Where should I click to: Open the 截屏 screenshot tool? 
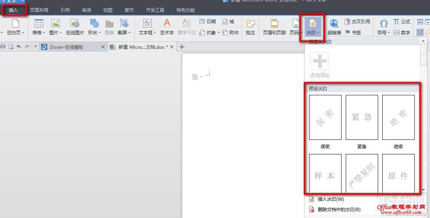(x=124, y=27)
